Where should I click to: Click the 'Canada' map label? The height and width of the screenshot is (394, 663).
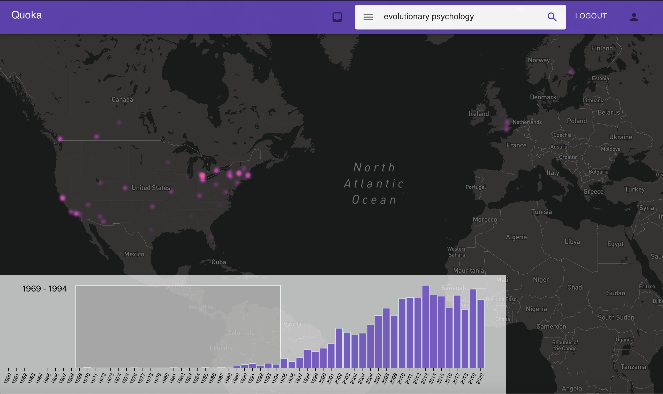point(122,100)
